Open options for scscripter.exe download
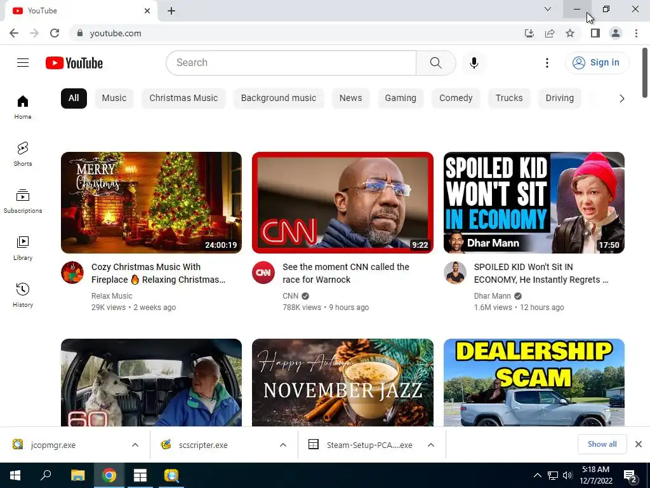The height and width of the screenshot is (488, 650). point(283,445)
